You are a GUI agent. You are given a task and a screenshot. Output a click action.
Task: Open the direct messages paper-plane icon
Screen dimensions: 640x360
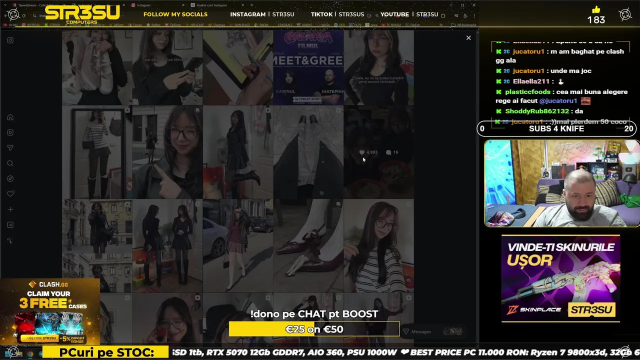[10, 148]
